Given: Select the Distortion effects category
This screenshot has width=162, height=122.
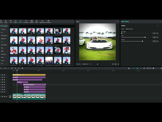Looking at the screenshot, I should click(3, 54).
